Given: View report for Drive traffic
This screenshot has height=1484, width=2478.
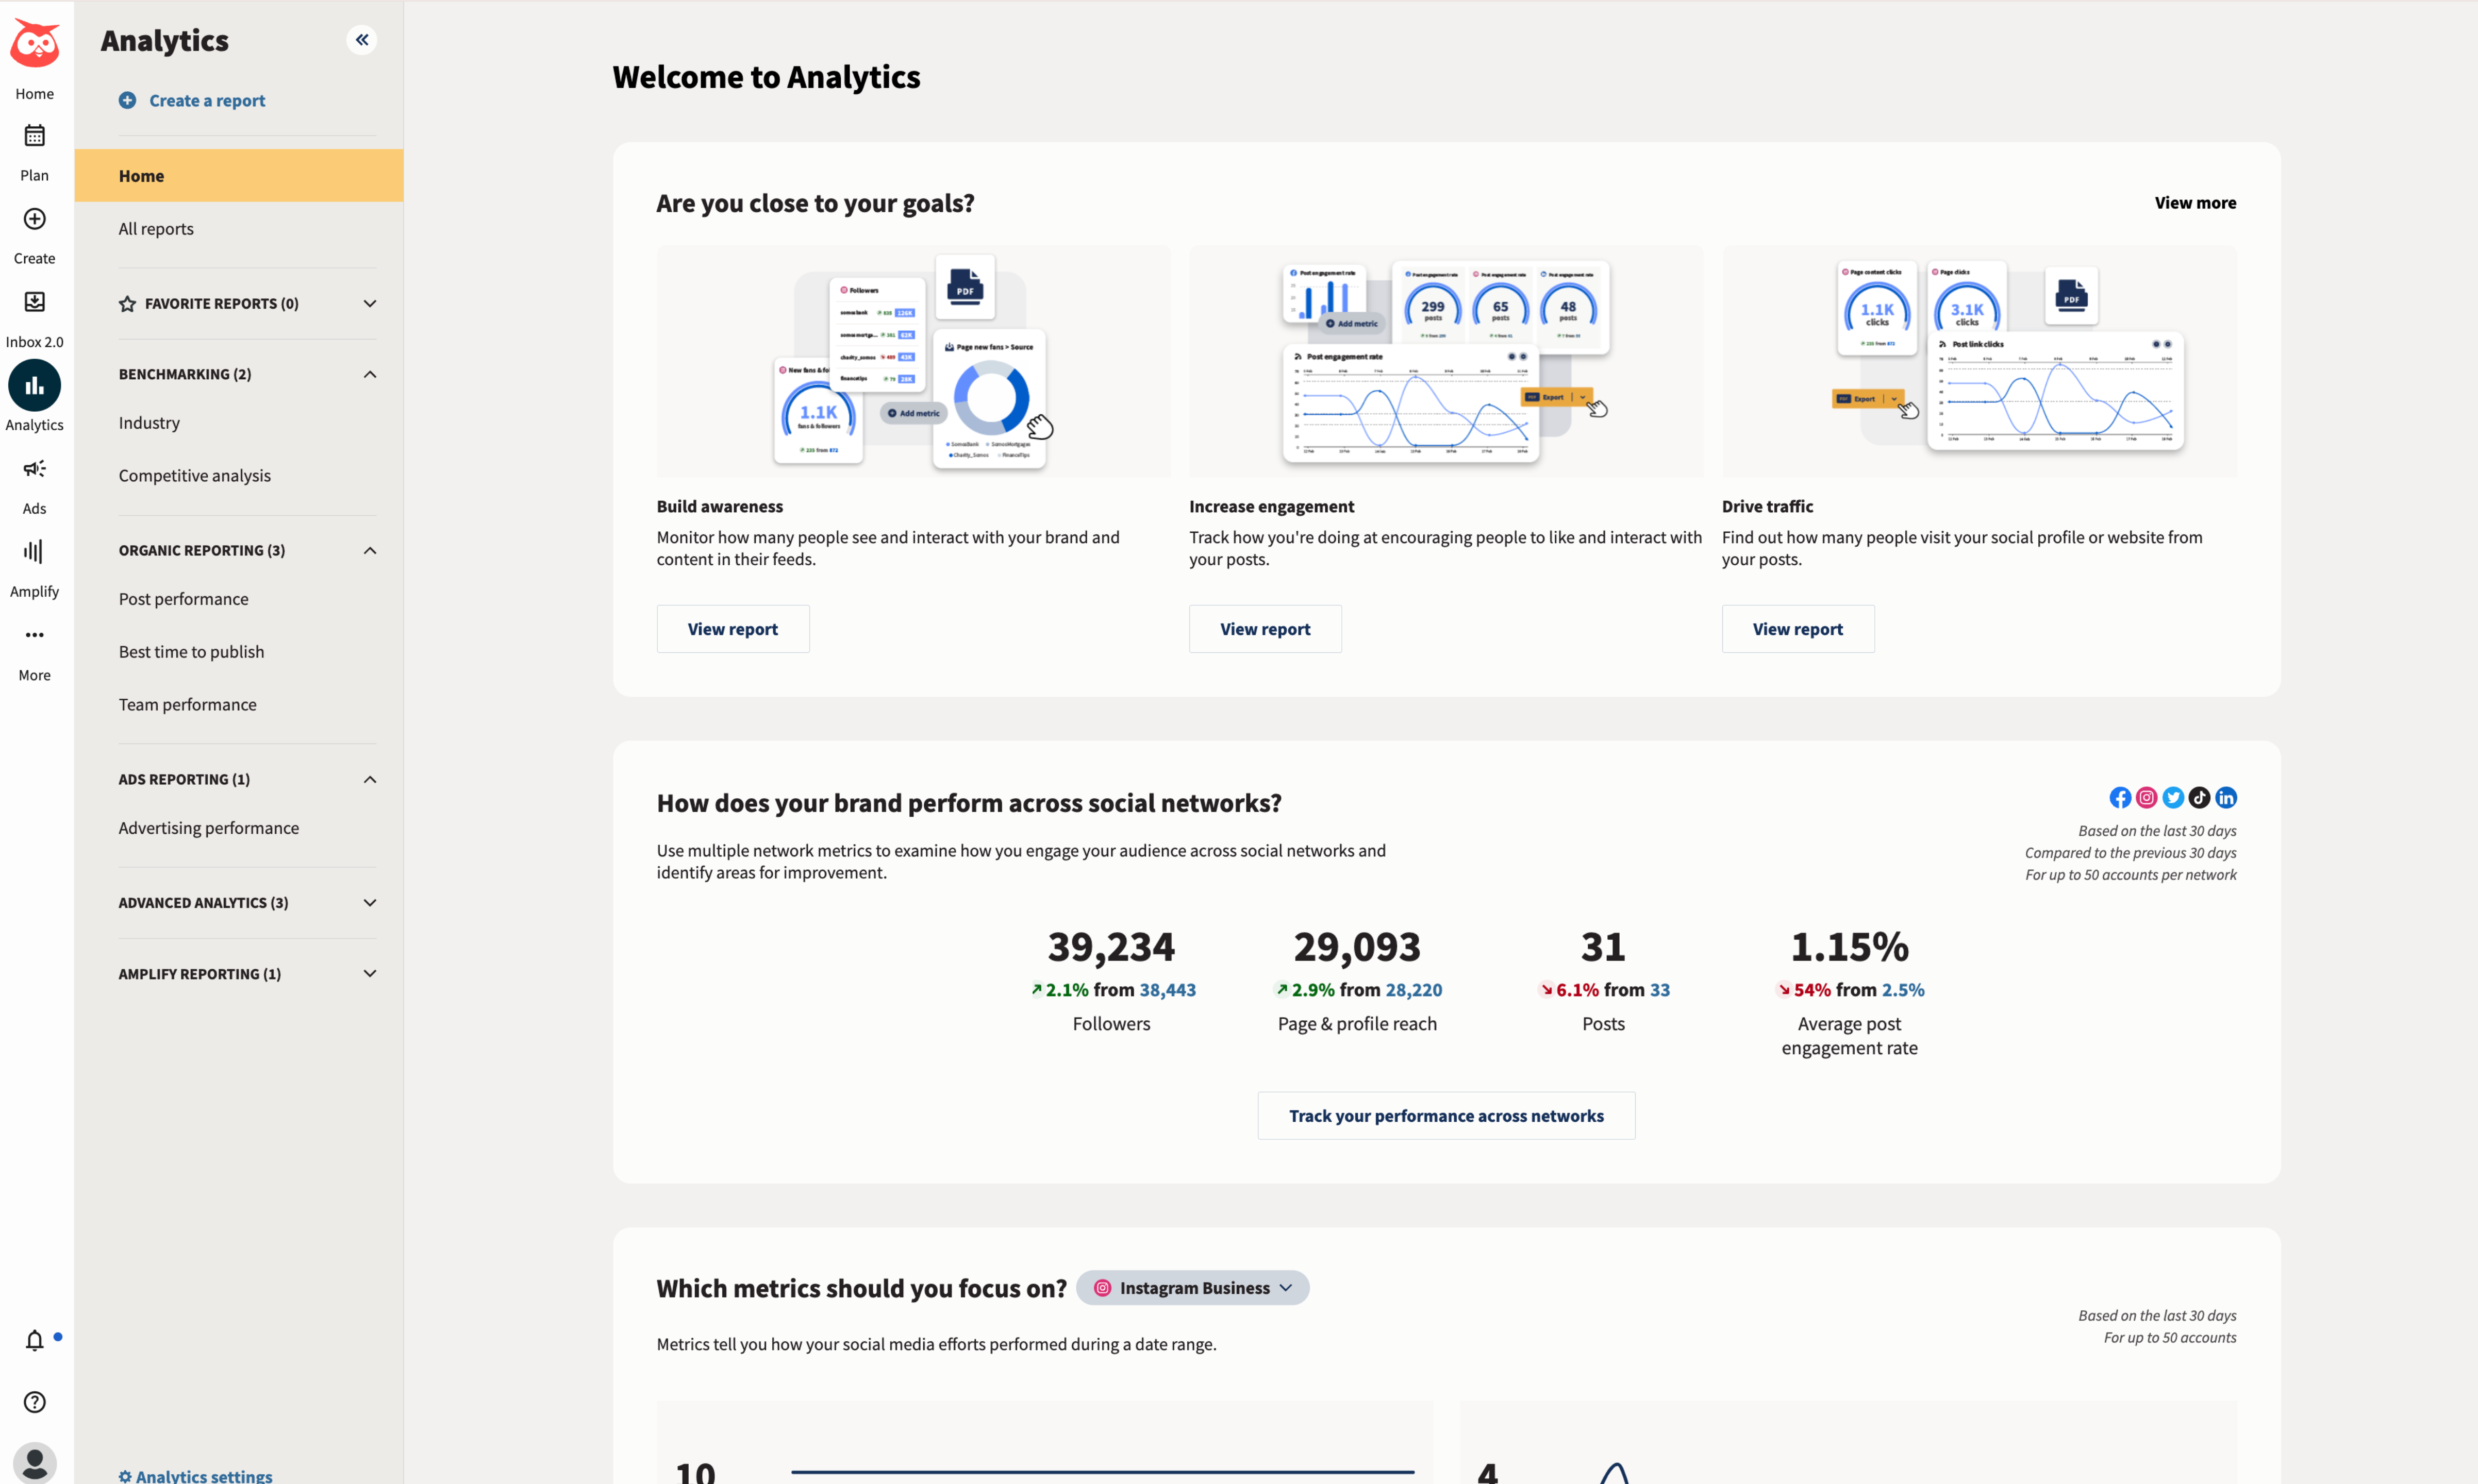Looking at the screenshot, I should click(1797, 628).
